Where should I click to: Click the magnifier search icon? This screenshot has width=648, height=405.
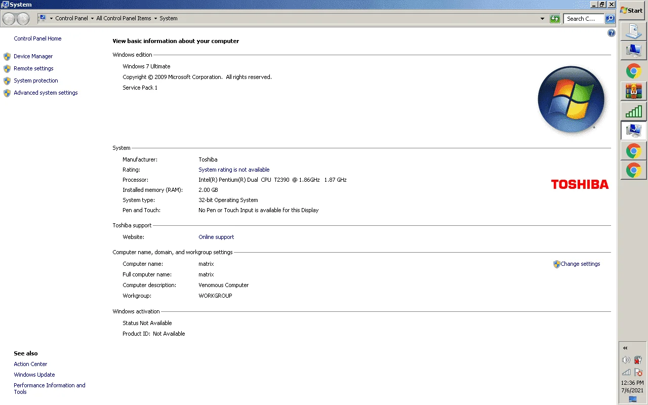(610, 19)
